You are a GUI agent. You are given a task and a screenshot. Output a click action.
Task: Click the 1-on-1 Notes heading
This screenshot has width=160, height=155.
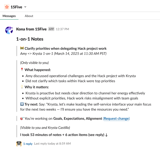pos(30,39)
